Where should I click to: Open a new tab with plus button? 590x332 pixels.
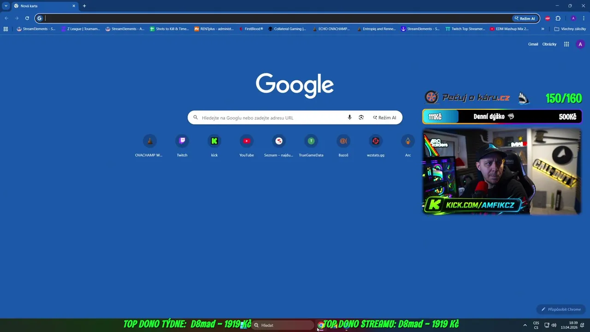point(84,6)
